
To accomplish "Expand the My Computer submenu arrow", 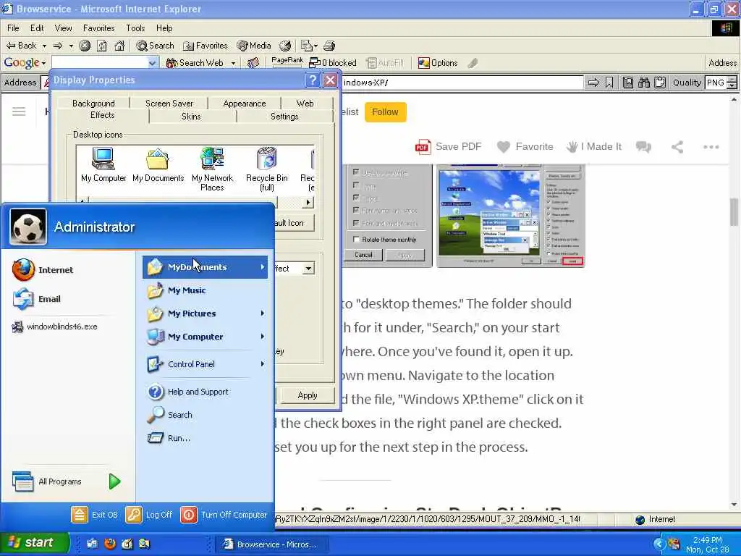I will click(262, 337).
